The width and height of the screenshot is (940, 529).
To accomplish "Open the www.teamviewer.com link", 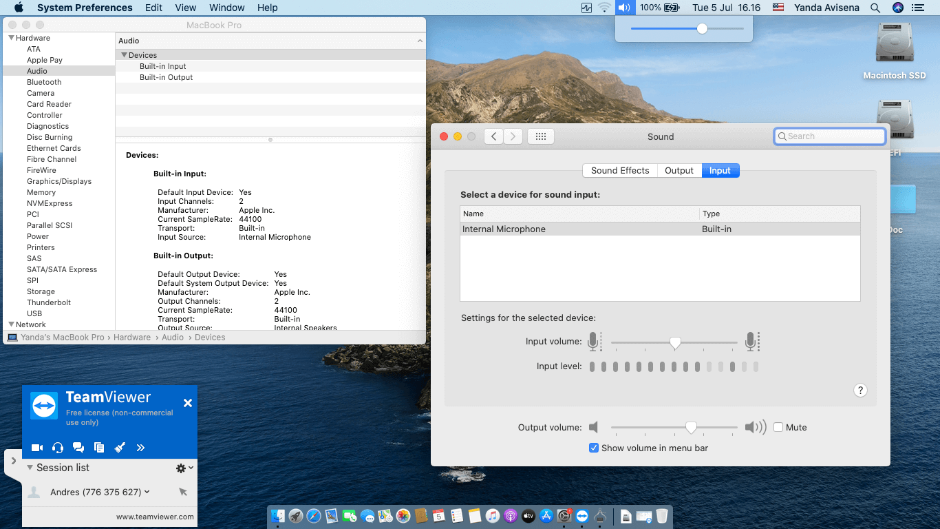I will pyautogui.click(x=155, y=517).
